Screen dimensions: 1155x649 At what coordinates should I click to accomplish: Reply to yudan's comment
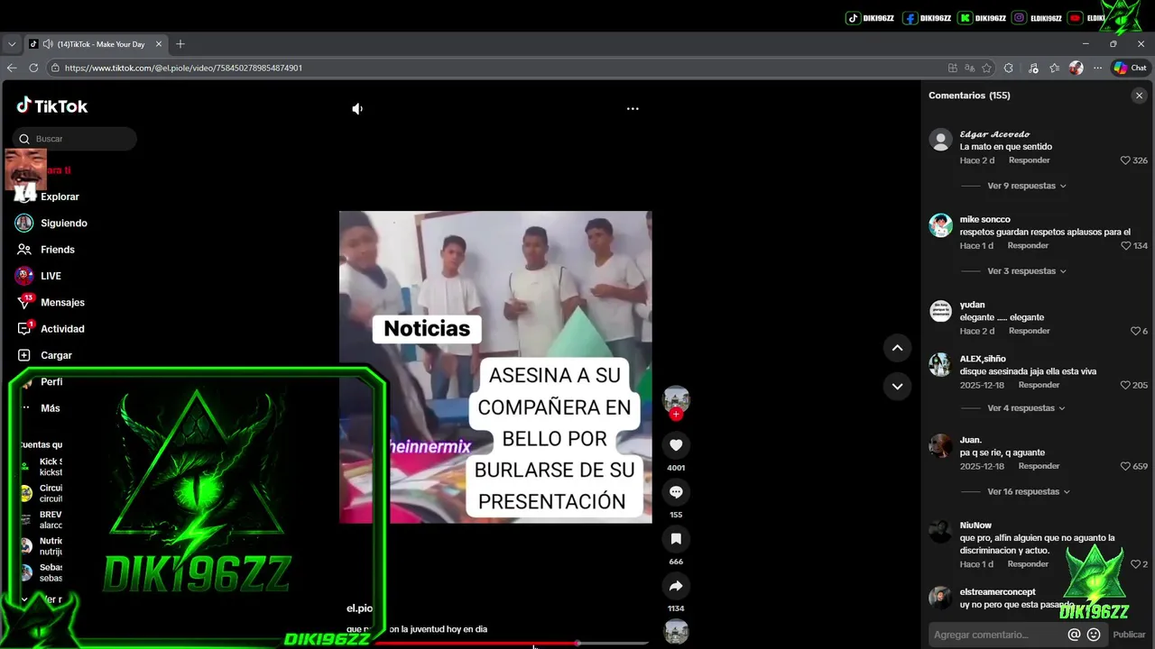point(1029,331)
